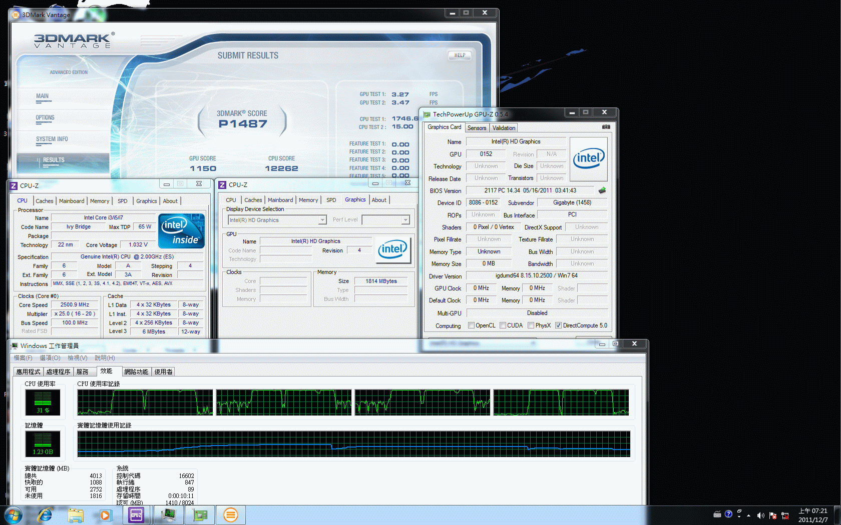Open Windows Media Player from taskbar

point(105,515)
